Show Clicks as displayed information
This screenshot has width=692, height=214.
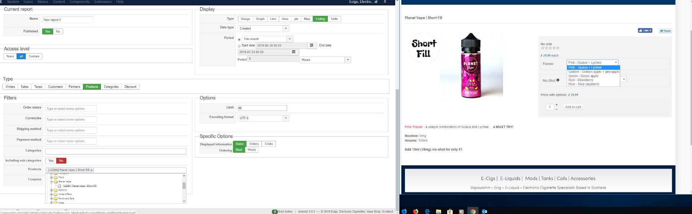click(x=269, y=144)
